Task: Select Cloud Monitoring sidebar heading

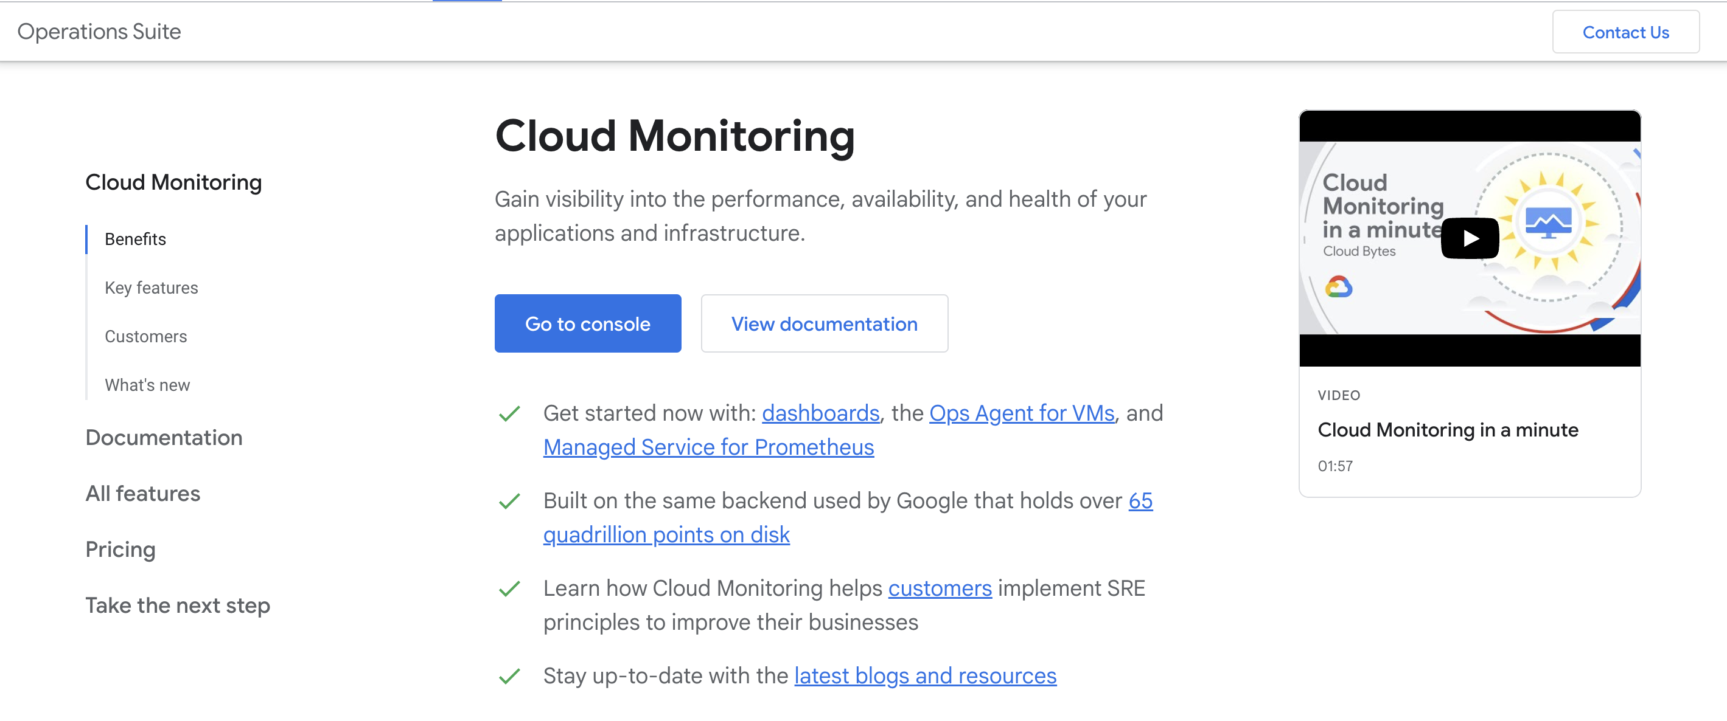Action: (x=173, y=182)
